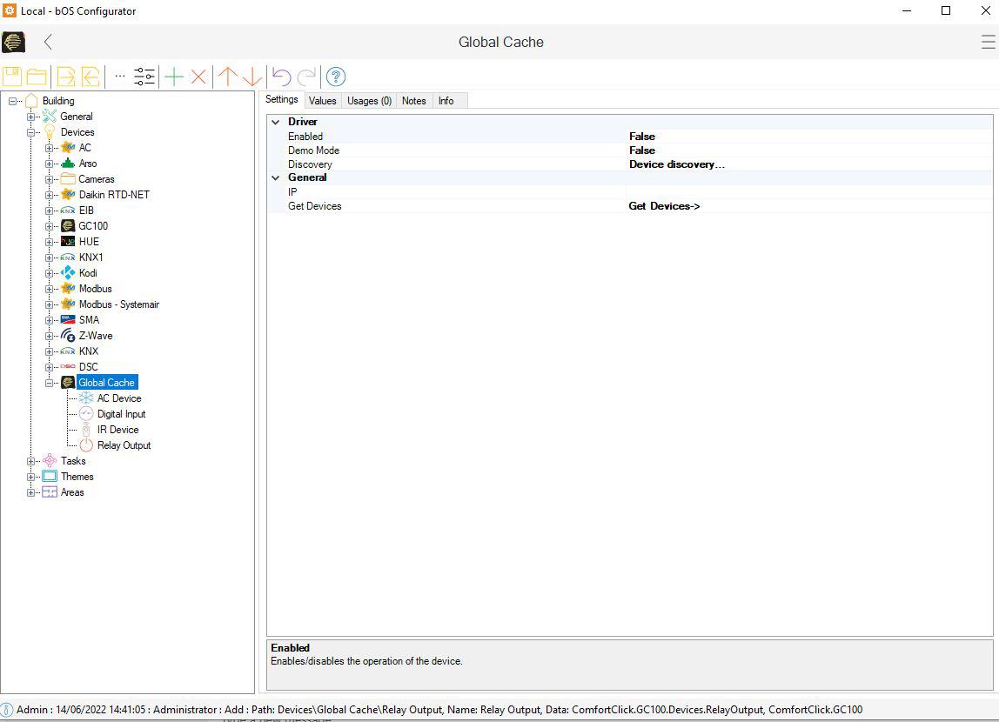Image resolution: width=999 pixels, height=722 pixels.
Task: Maximize the bOS Configurator window
Action: (946, 10)
